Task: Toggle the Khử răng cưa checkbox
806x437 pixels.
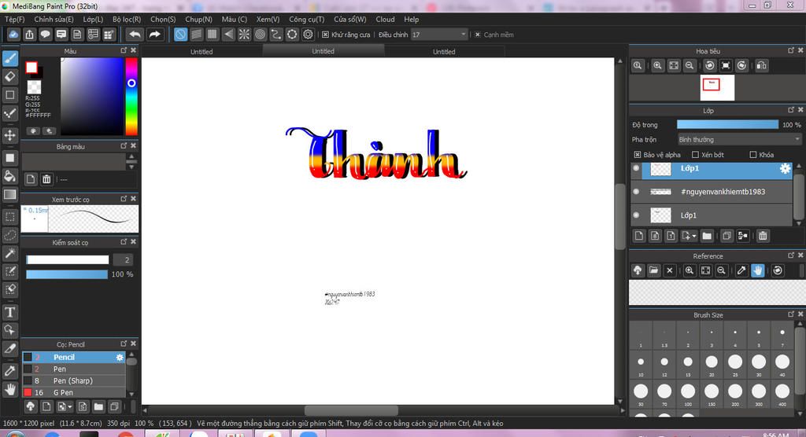Action: [x=325, y=35]
